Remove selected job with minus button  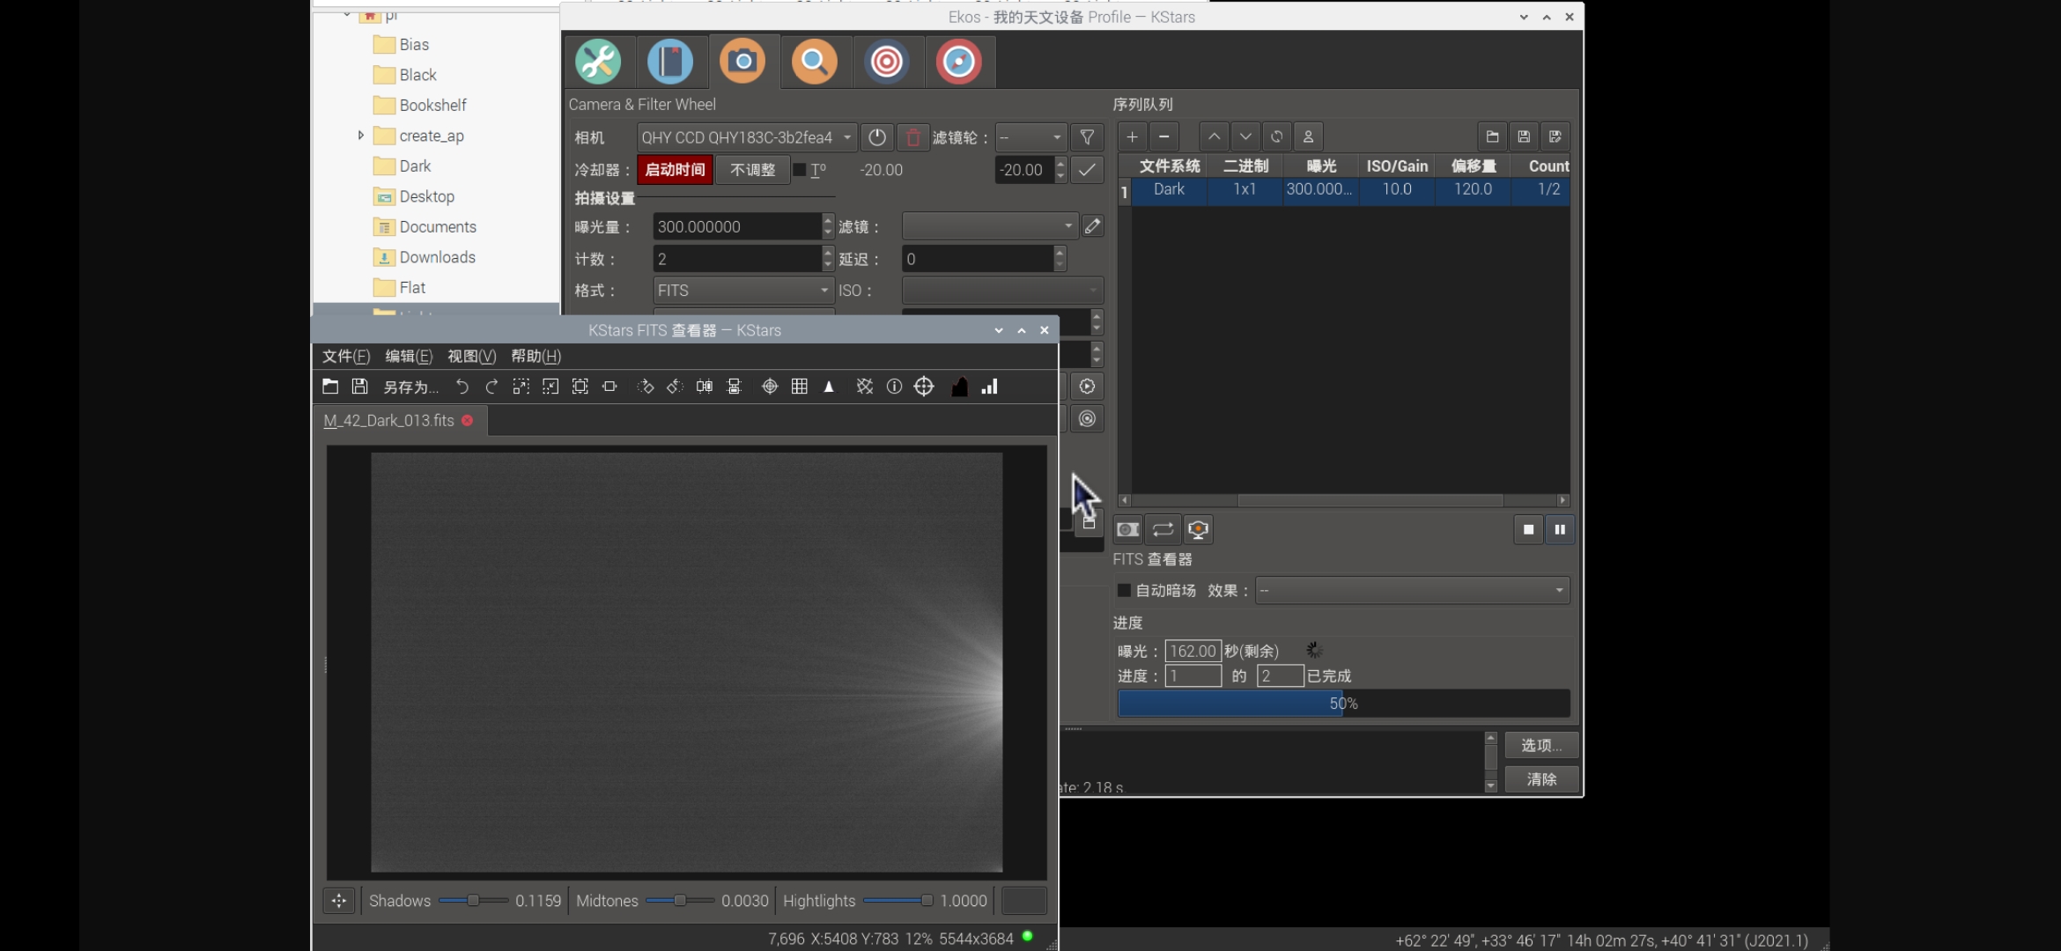click(1164, 136)
